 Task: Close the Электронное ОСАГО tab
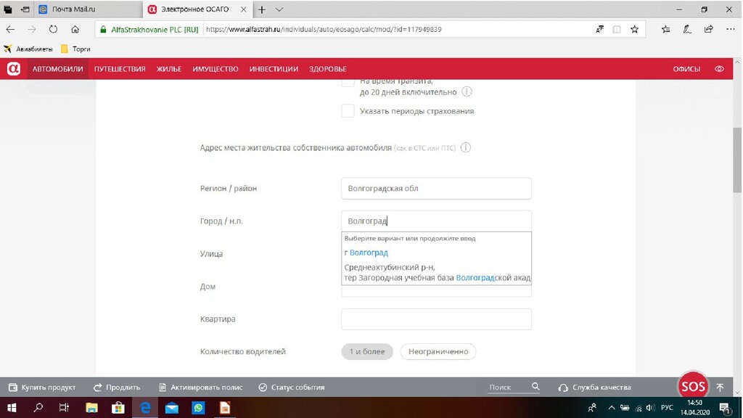point(244,9)
